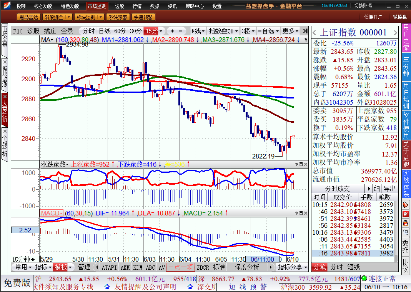The width and height of the screenshot is (411, 292).
Task: Open help for the MA indicator panel
Action: [x=306, y=40]
